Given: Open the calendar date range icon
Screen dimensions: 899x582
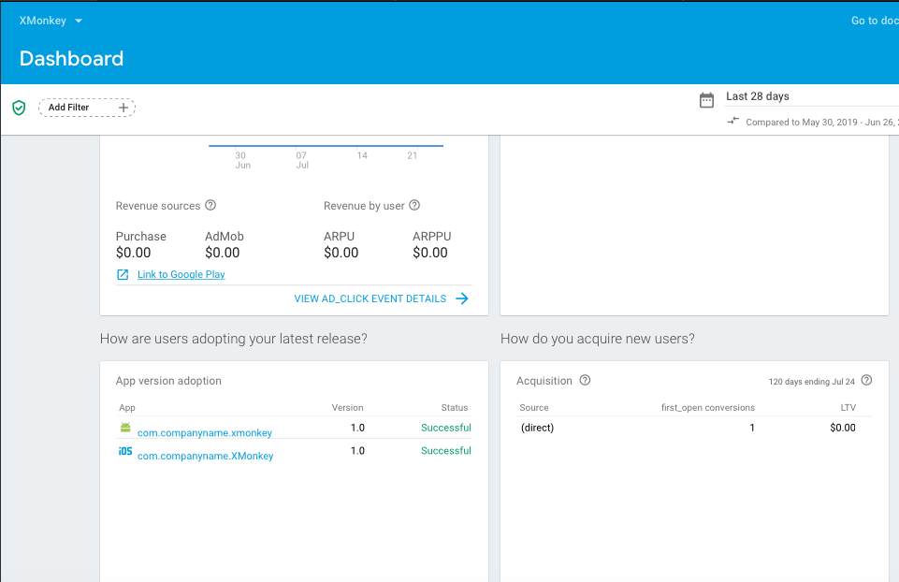Looking at the screenshot, I should point(706,100).
